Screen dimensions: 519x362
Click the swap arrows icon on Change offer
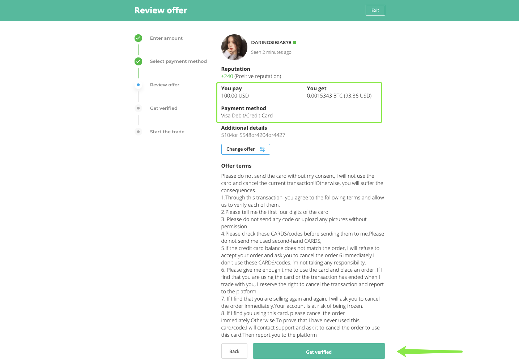262,149
